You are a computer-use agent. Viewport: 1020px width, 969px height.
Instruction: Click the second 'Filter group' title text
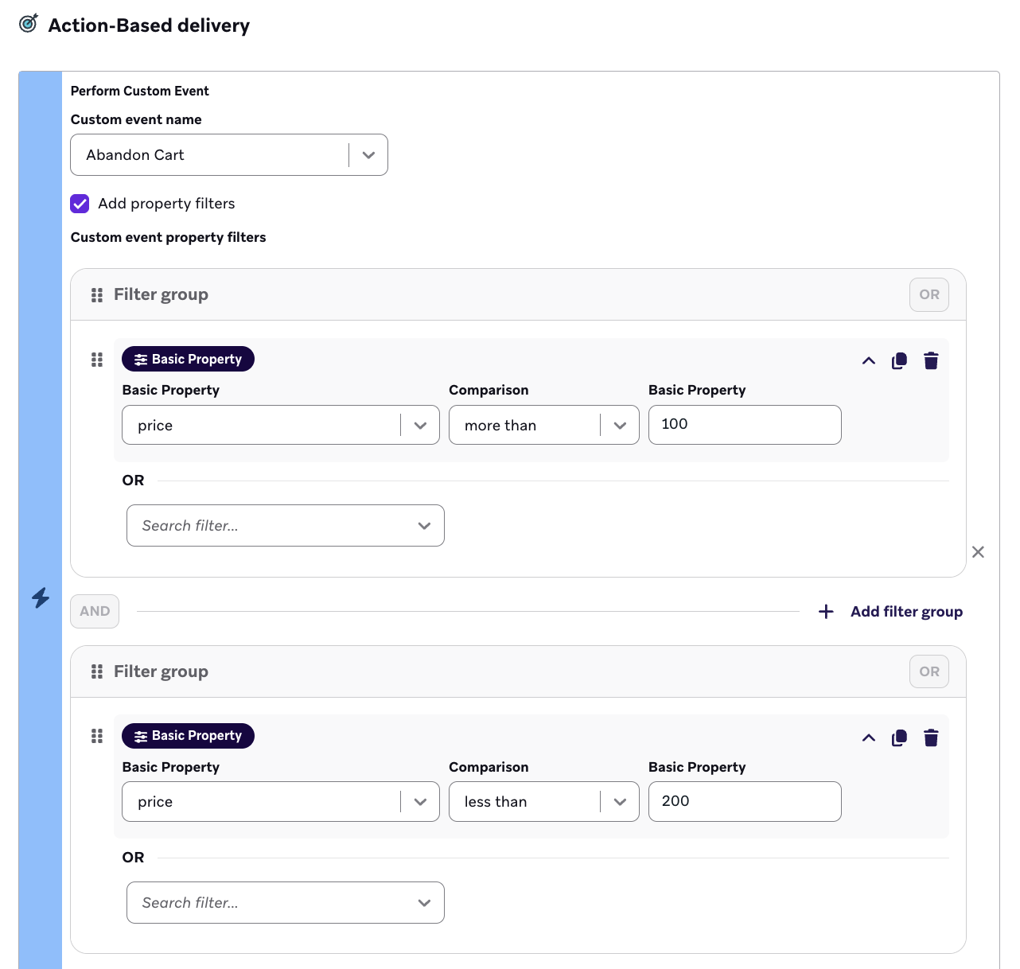[161, 671]
